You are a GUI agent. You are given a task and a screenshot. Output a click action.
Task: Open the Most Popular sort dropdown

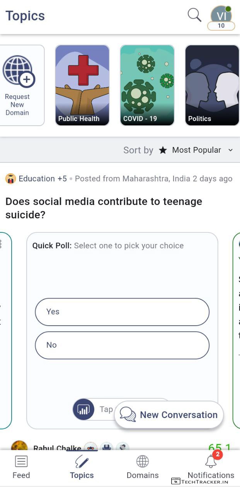(x=196, y=150)
